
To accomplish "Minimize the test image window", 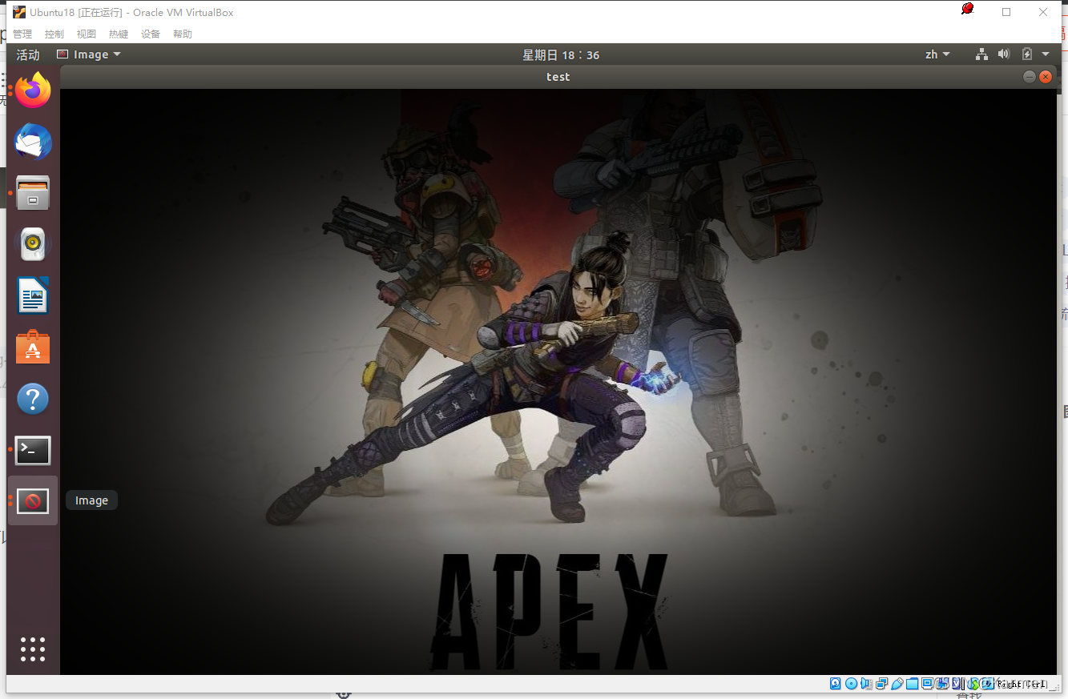I will (1030, 77).
